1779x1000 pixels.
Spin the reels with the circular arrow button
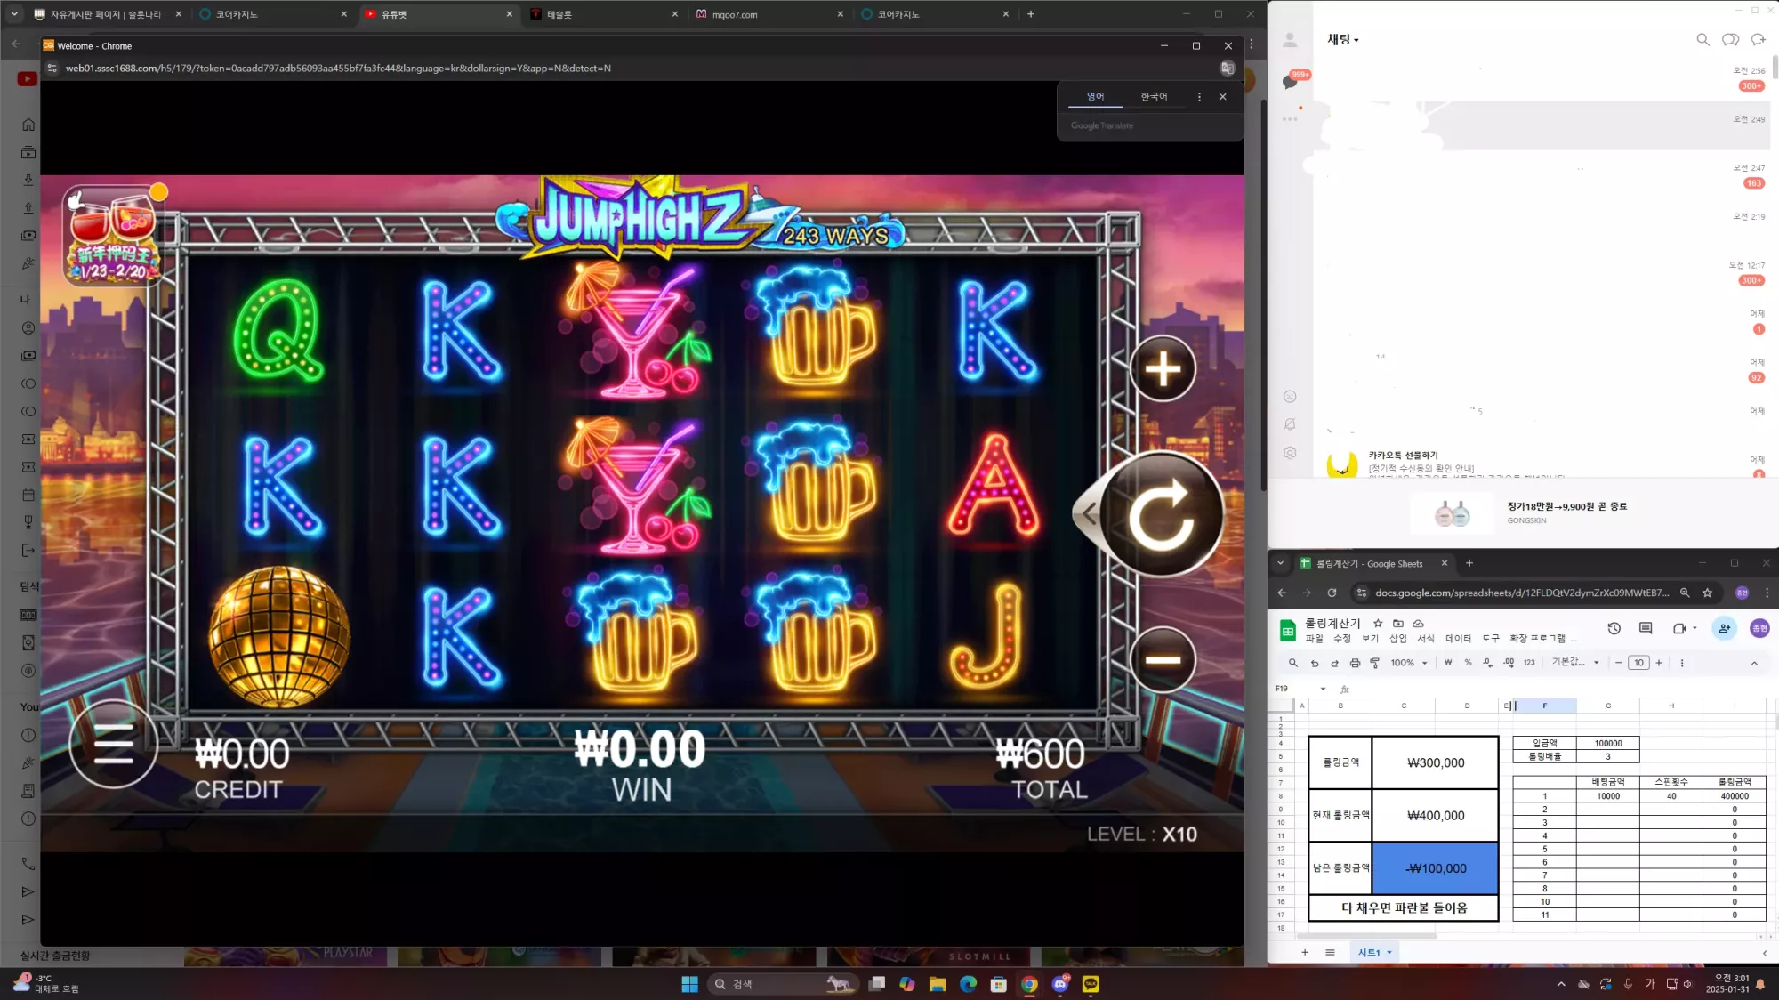1162,514
